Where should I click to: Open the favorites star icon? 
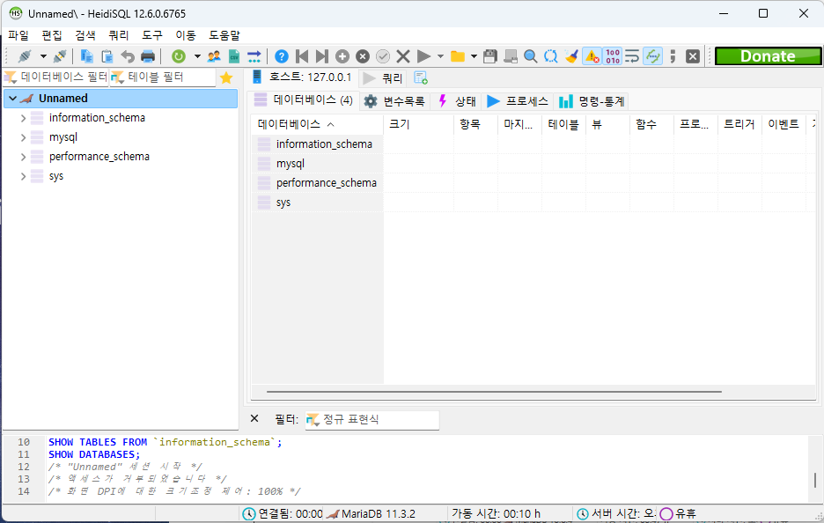pos(226,77)
